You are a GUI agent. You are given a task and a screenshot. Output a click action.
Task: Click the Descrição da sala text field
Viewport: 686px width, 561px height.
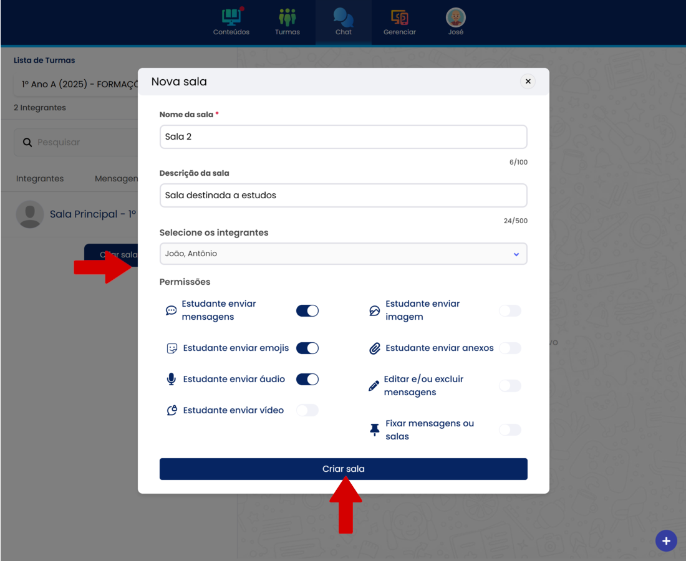[x=343, y=195]
